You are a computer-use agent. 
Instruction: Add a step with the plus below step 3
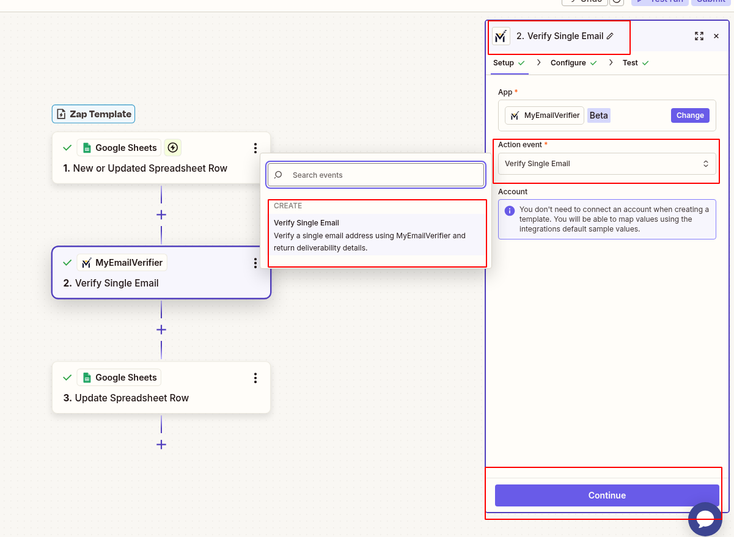(161, 445)
